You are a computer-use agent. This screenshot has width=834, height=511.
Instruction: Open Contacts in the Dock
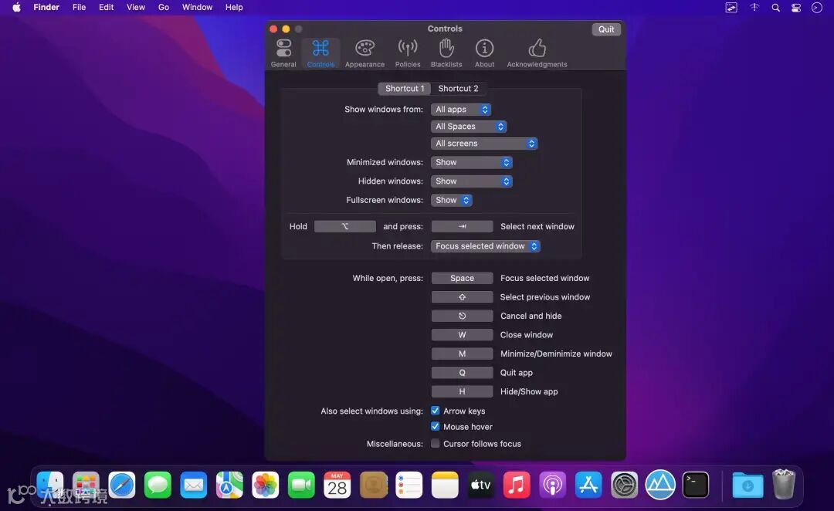point(374,485)
